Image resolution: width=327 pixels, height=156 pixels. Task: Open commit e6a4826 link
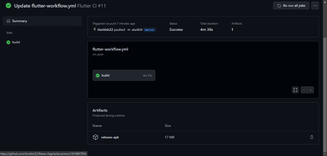tap(137, 30)
